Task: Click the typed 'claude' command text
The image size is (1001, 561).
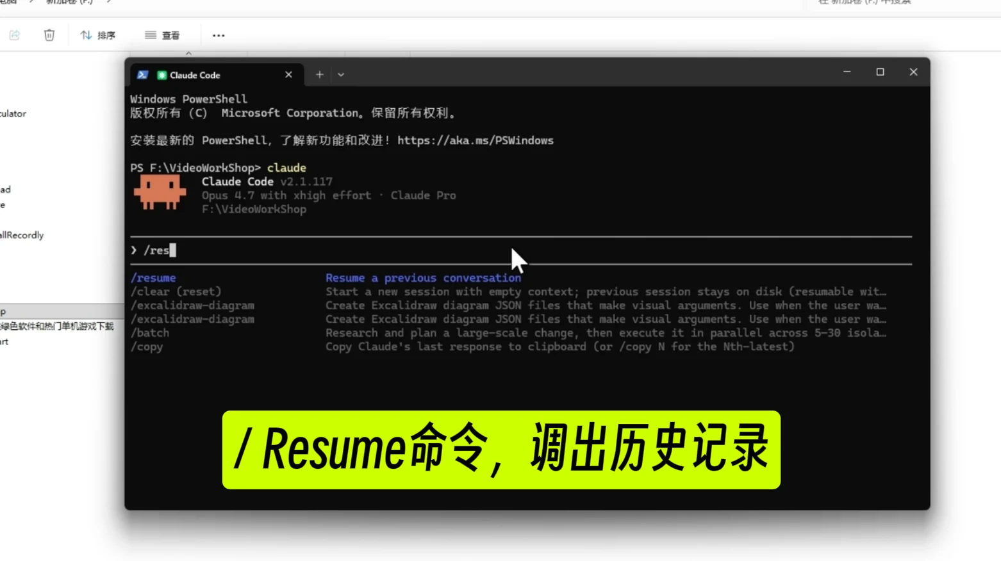Action: [x=286, y=168]
